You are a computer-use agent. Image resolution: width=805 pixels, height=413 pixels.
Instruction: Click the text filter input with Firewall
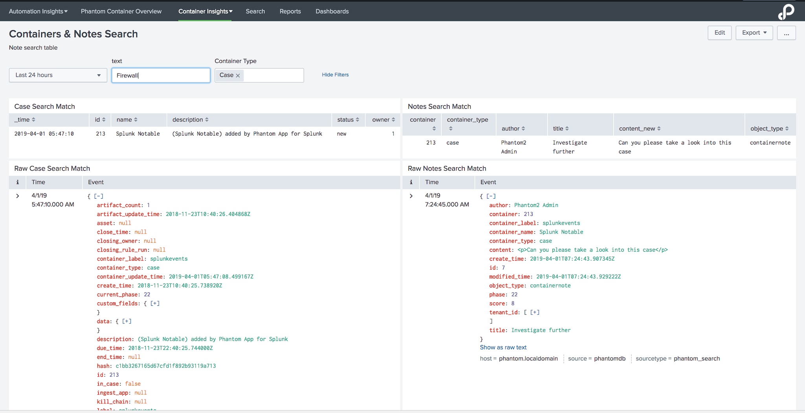pos(161,75)
